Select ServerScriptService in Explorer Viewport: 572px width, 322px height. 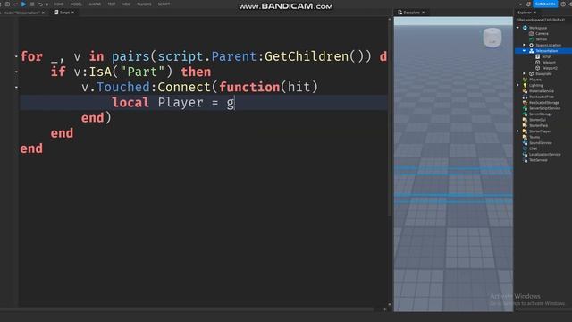(x=544, y=108)
